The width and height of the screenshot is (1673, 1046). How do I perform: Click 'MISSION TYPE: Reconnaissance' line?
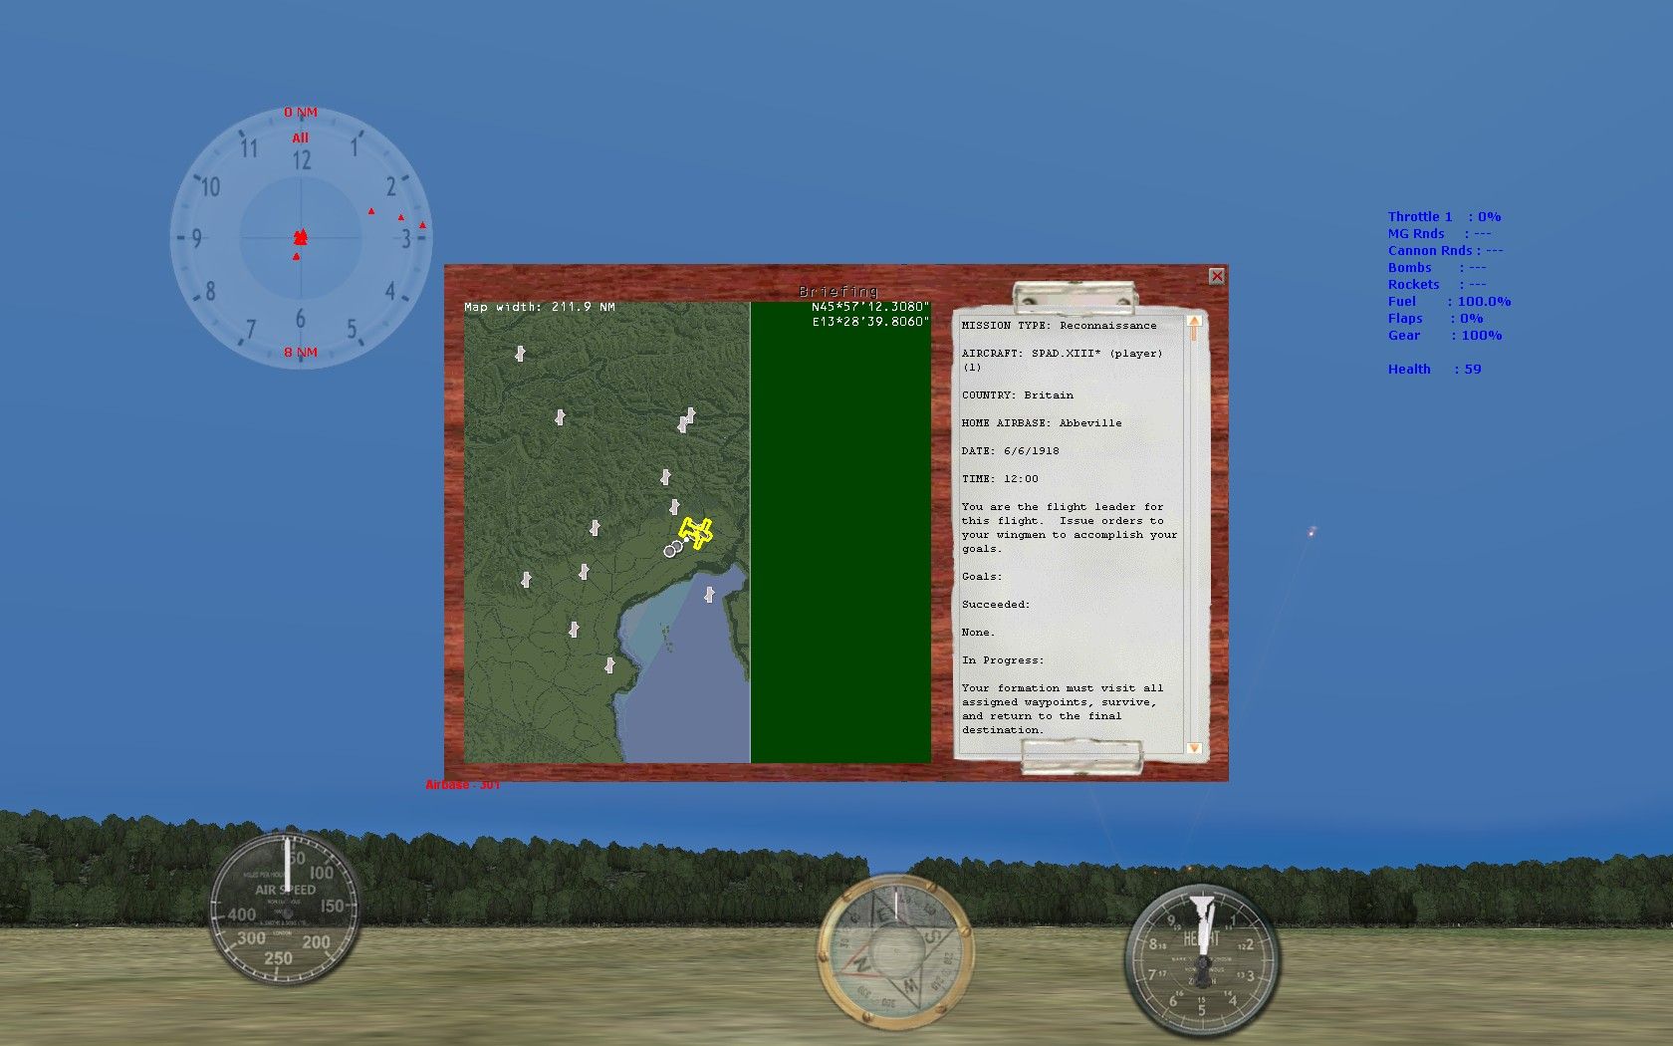point(1059,326)
